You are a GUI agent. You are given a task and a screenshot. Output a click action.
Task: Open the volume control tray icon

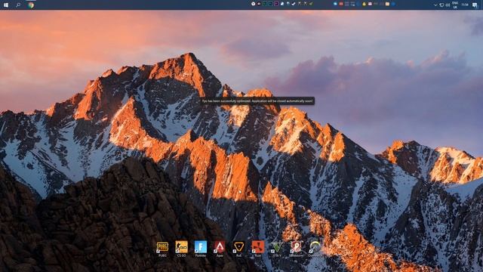448,5
